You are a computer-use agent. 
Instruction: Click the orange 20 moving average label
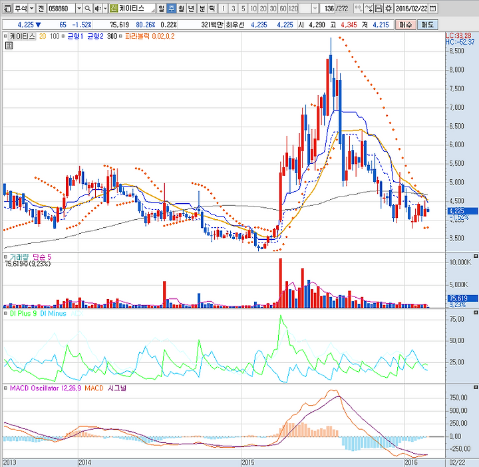[x=43, y=37]
